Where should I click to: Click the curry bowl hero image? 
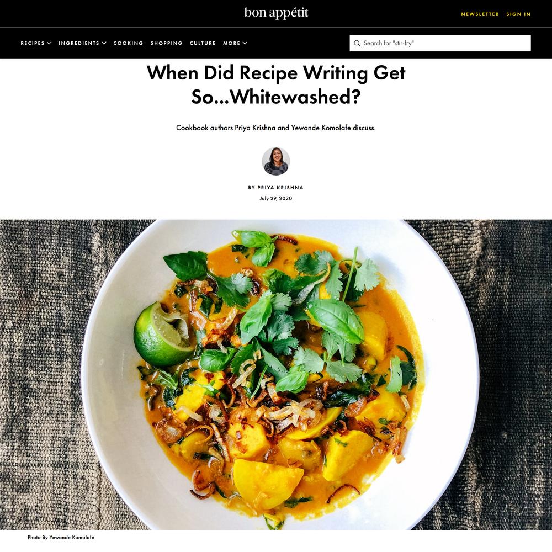pos(276,375)
